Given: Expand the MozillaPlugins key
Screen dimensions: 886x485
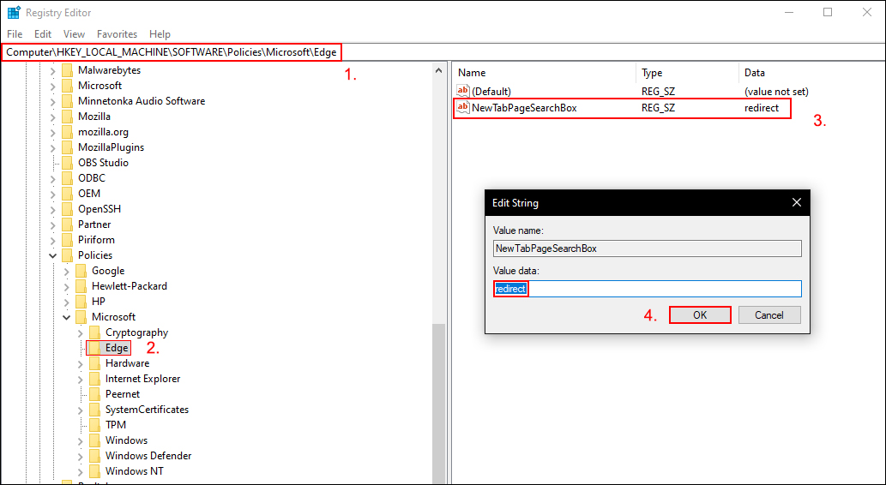Looking at the screenshot, I should pos(52,147).
